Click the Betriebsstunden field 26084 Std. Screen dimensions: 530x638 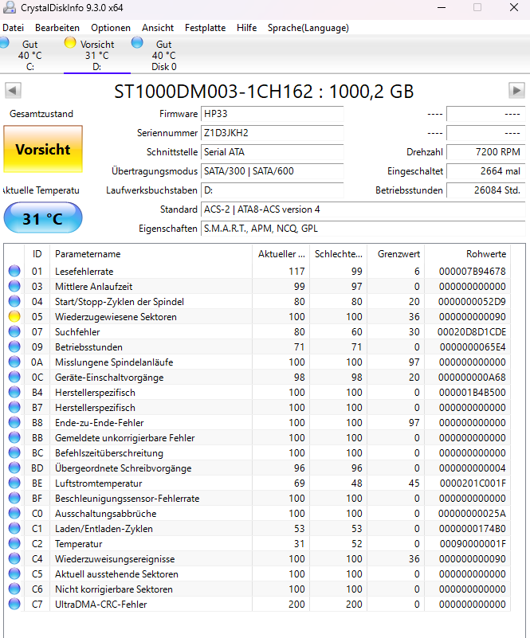click(x=486, y=190)
